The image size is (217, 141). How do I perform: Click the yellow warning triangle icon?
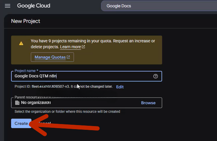pos(21,43)
